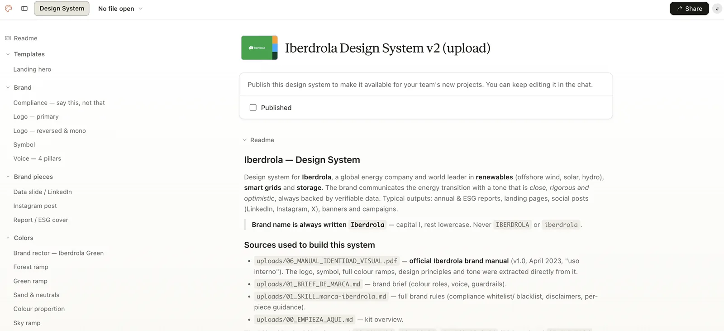Select Forest ramp color entry
The image size is (724, 331).
[31, 267]
